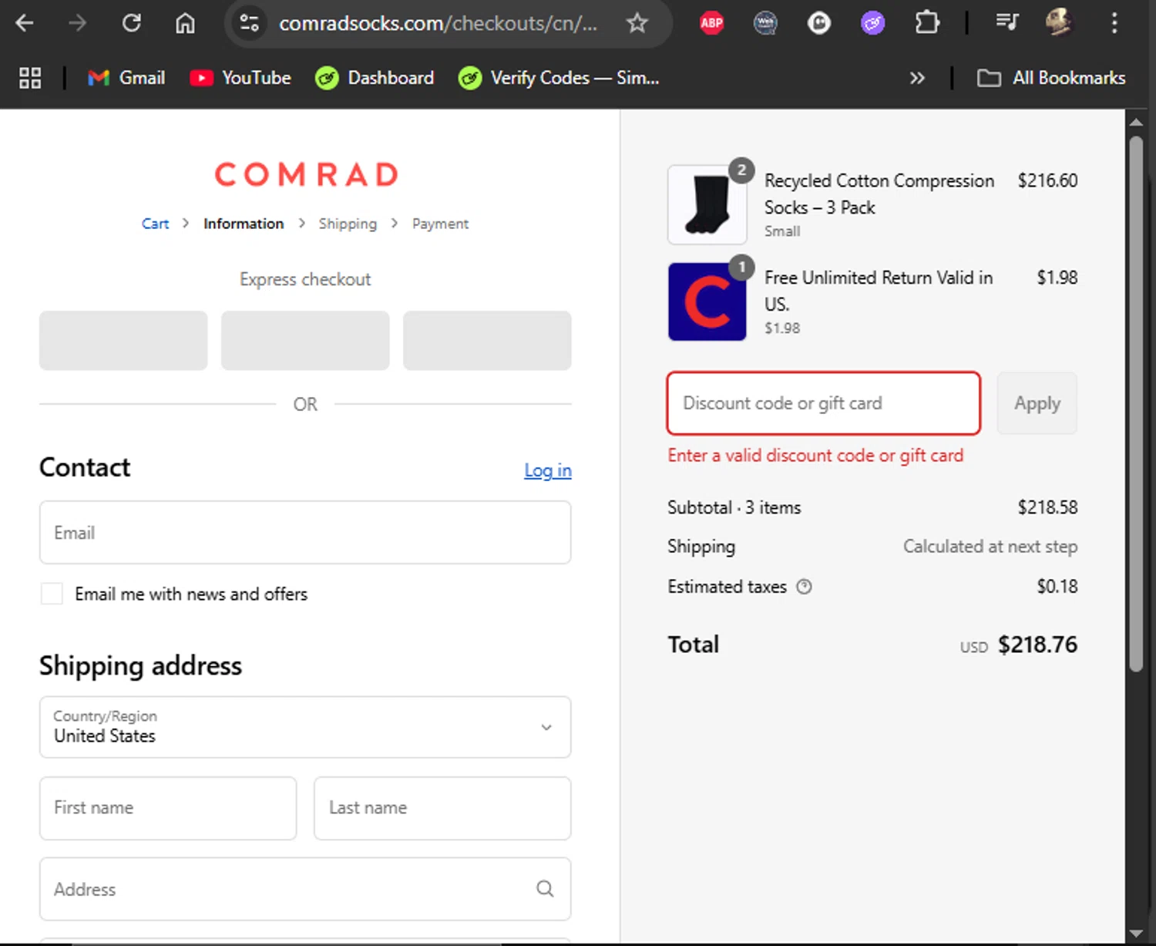
Task: Click the Apply discount button
Action: click(1037, 403)
